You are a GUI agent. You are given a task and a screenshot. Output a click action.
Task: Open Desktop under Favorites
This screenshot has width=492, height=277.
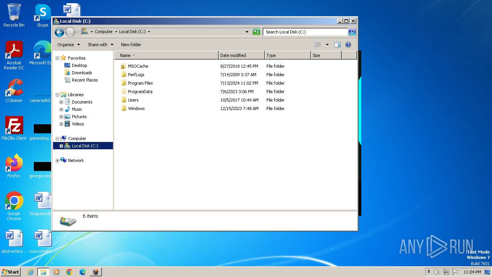[79, 65]
